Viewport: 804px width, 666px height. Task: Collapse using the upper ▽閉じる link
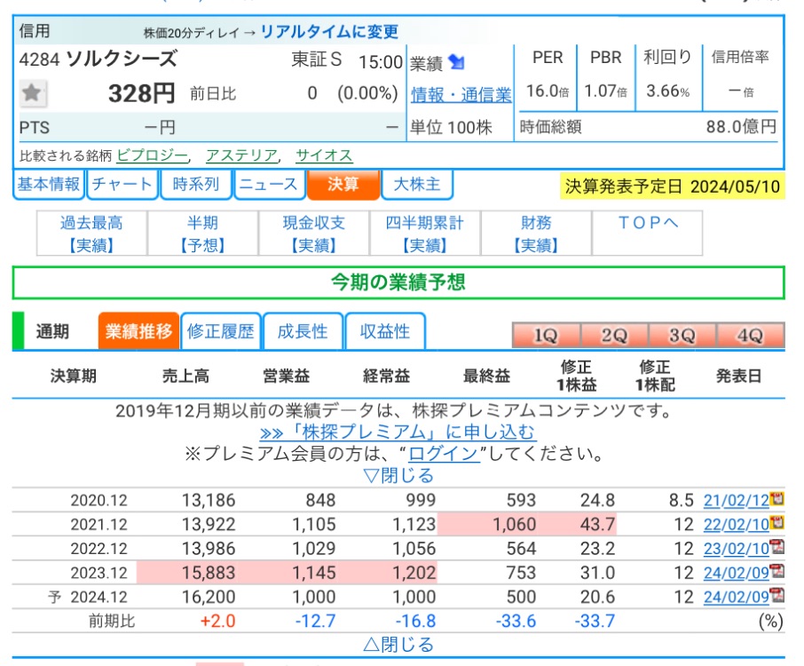click(x=398, y=476)
